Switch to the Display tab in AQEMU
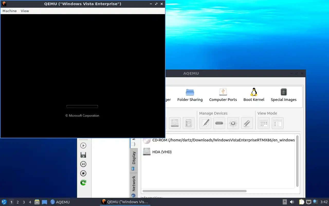Image resolution: width=329 pixels, height=206 pixels. tap(134, 160)
